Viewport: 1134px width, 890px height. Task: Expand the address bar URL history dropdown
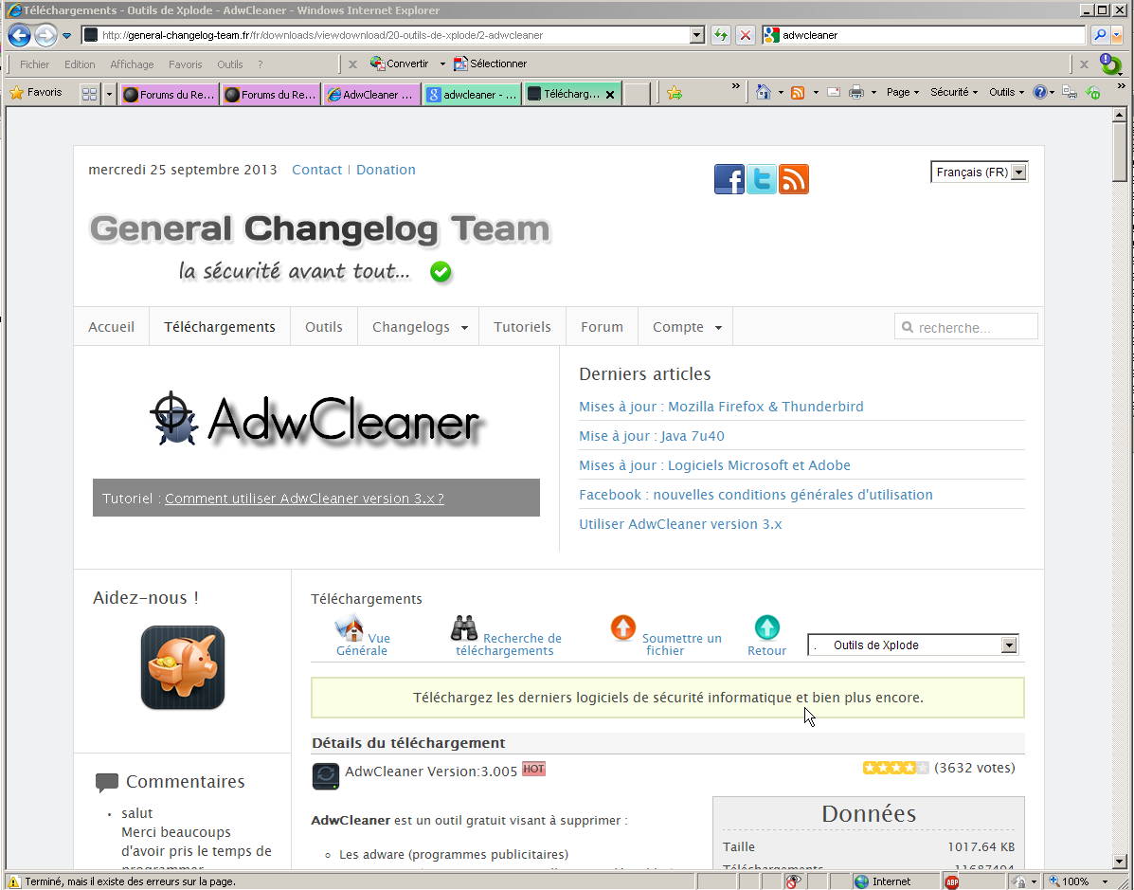pos(697,35)
